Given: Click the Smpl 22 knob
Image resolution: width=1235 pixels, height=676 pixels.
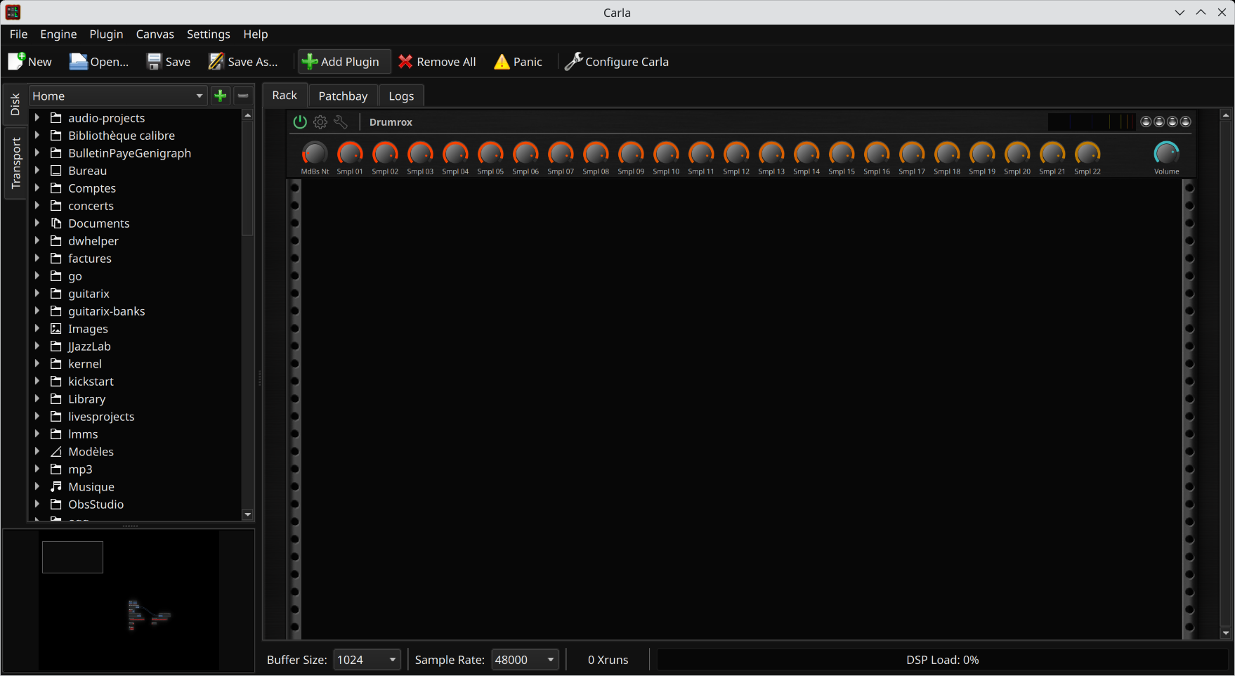Looking at the screenshot, I should [1087, 153].
